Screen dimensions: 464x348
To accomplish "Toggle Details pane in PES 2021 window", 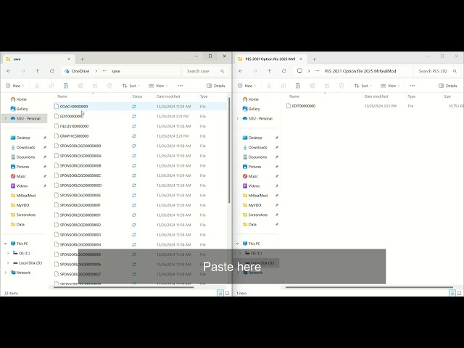I will pyautogui.click(x=448, y=86).
